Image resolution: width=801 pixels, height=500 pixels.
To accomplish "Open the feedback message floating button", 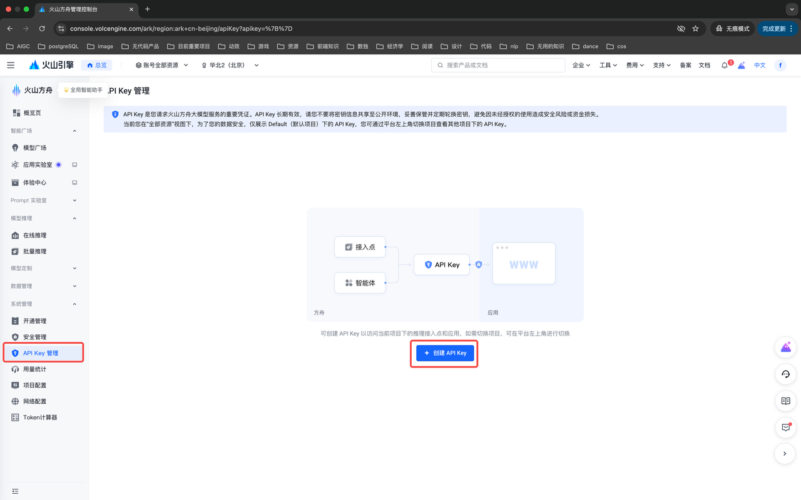I will [785, 427].
